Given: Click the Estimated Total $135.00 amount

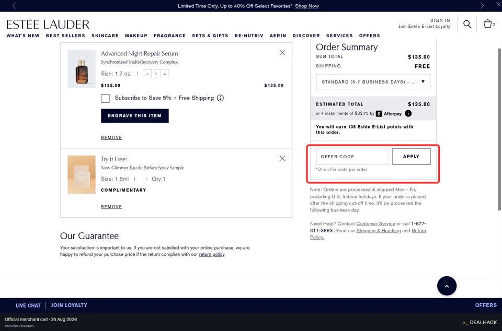Looking at the screenshot, I should coord(419,104).
